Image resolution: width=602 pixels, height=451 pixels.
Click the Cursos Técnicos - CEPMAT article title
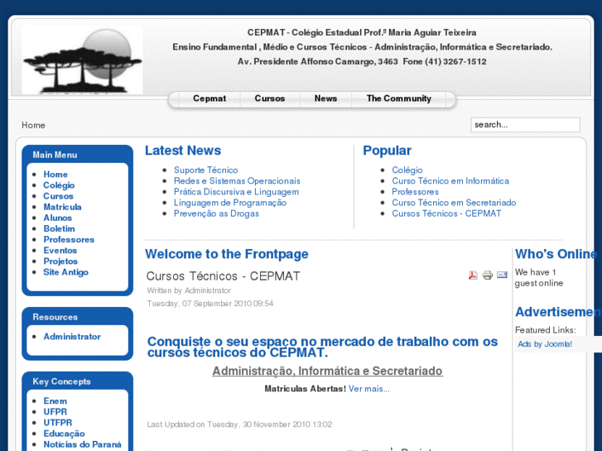click(223, 276)
